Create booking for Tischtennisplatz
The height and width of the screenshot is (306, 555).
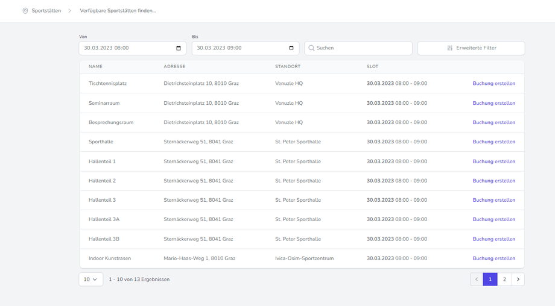pos(493,84)
